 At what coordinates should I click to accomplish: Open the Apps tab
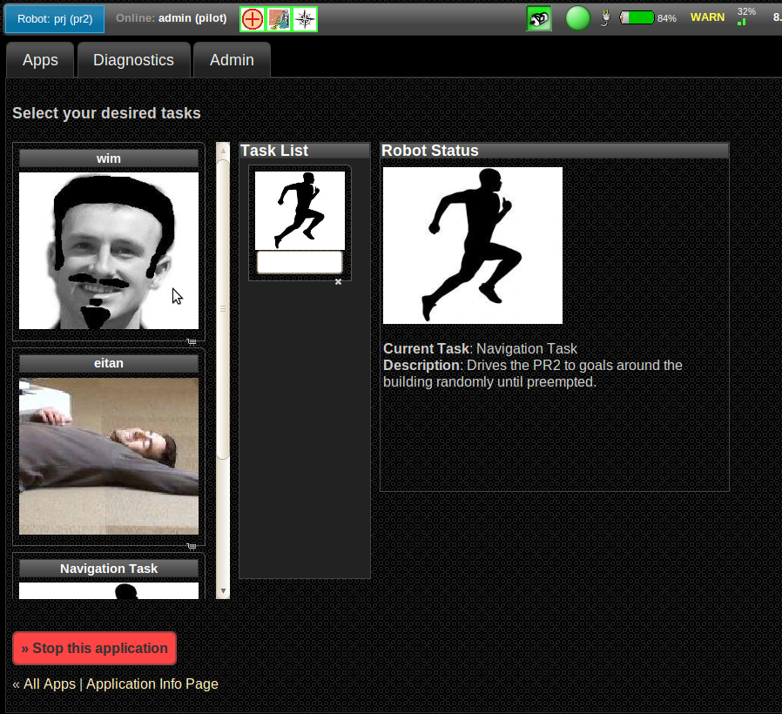tap(40, 60)
